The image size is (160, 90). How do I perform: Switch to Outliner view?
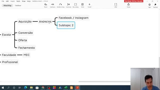18,5
